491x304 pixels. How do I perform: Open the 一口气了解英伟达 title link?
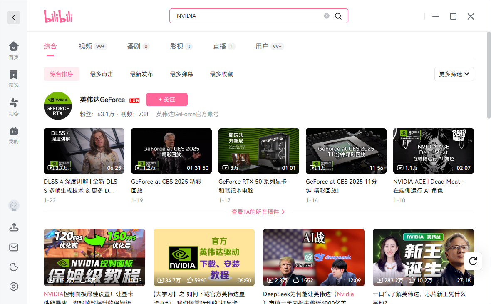point(419,297)
